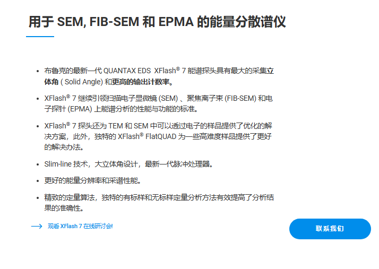Click the blue underline beneath the heading

[x=40, y=37]
